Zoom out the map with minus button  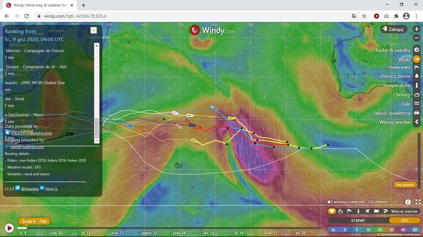[x=417, y=38]
